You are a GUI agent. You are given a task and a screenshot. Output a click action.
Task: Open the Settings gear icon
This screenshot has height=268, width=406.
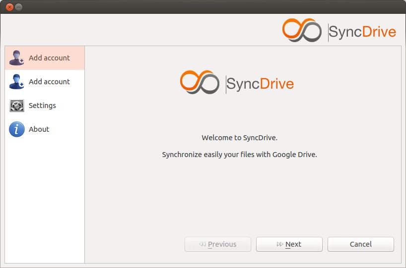click(17, 106)
